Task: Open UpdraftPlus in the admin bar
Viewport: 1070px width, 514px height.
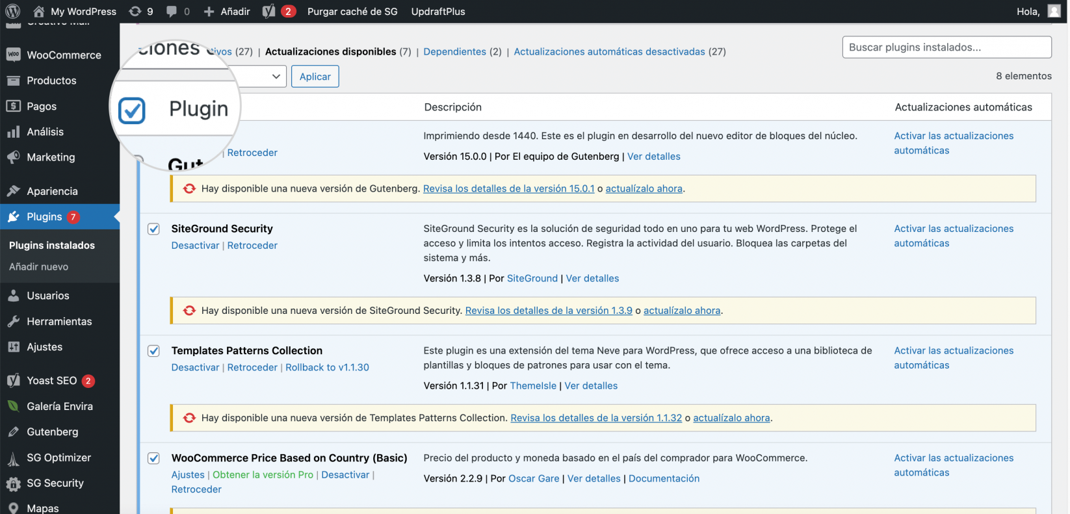Action: coord(438,11)
